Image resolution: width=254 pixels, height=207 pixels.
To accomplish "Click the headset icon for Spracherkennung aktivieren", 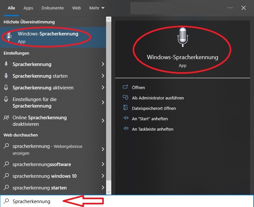I will coord(6,88).
